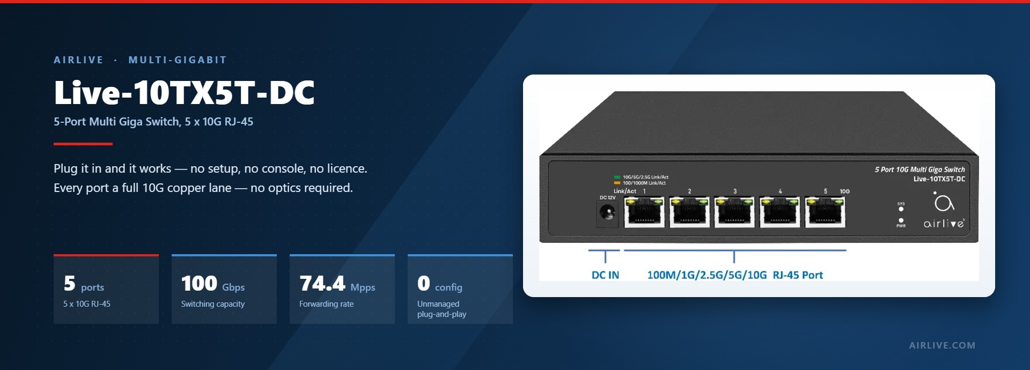Click the '100M/1G/2.5G/5G/10G RJ-45 Port' caption
This screenshot has height=370, width=1030.
click(735, 275)
